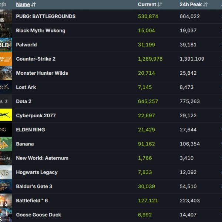Click Counter-Strike 2 current player count

(x=150, y=59)
